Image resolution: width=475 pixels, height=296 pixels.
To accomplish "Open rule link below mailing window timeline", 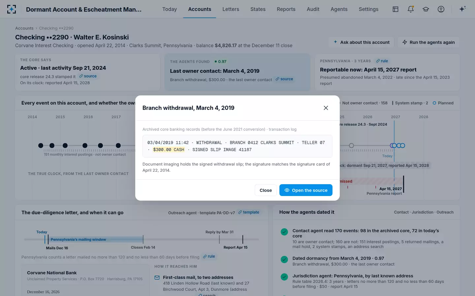I will coord(209,256).
